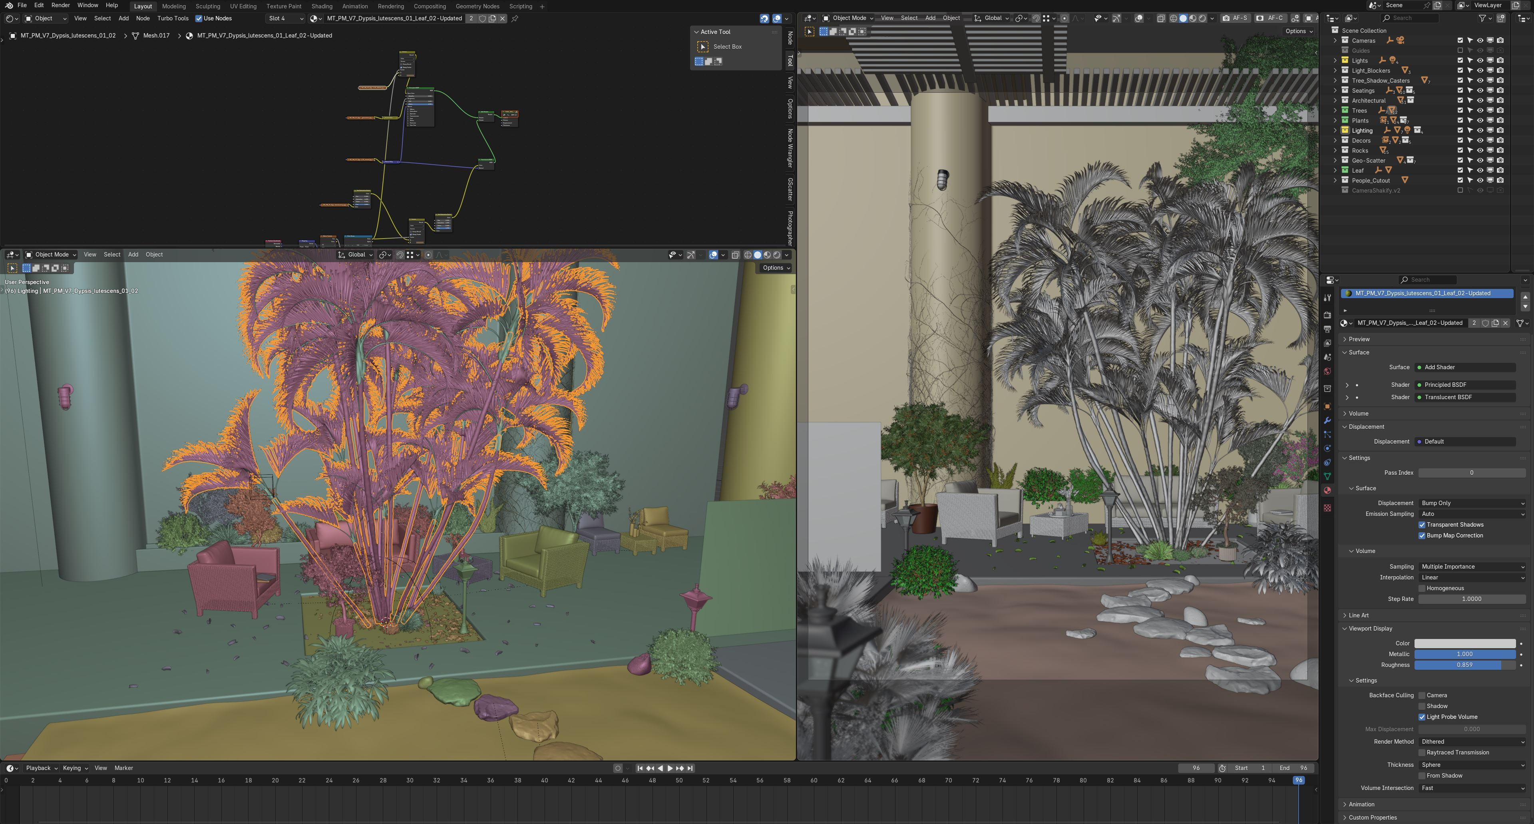
Task: Click the Pass Index value field
Action: 1471,473
